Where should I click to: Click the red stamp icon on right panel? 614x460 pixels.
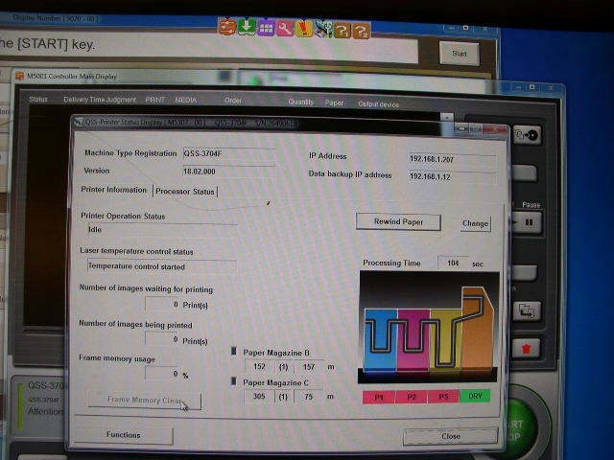(529, 347)
